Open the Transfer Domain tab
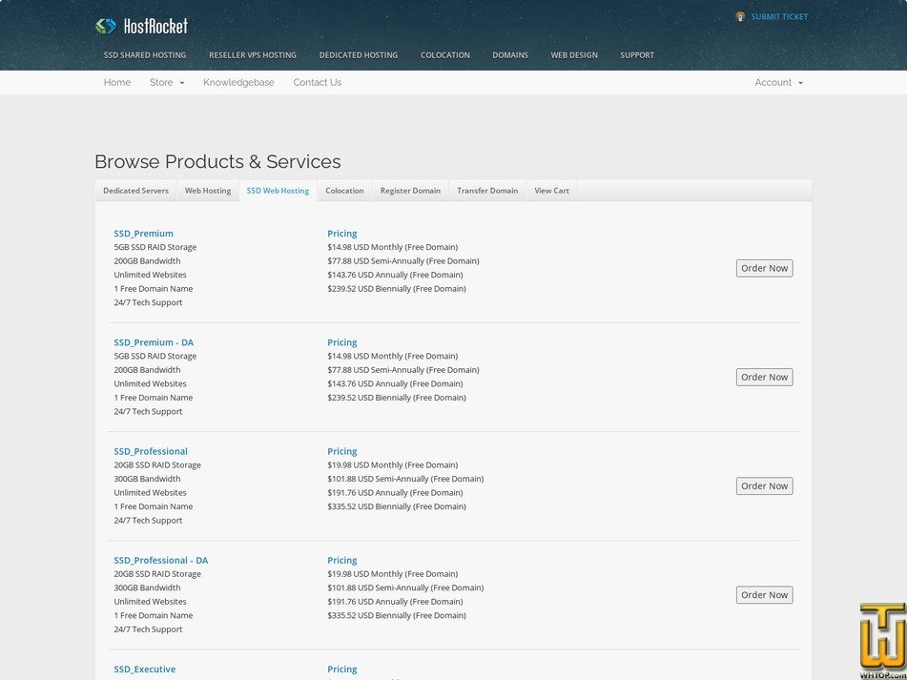The width and height of the screenshot is (907, 680). (x=487, y=190)
